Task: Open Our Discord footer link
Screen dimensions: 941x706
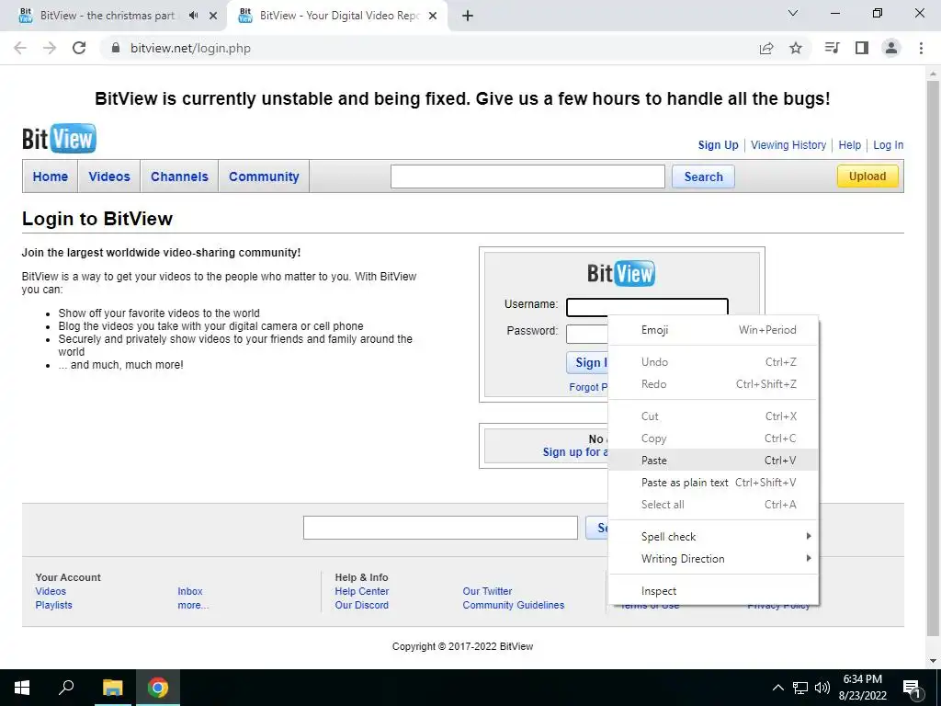Action: pyautogui.click(x=362, y=605)
